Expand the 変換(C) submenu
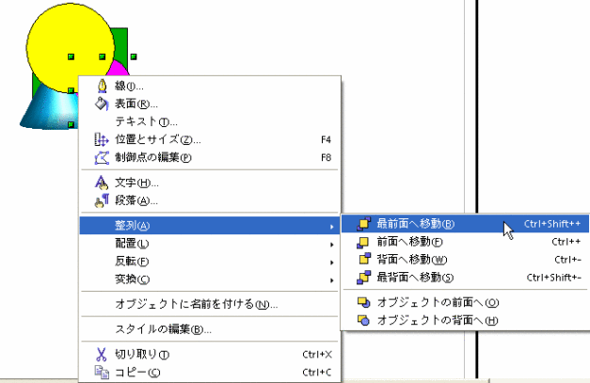Image resolution: width=590 pixels, height=383 pixels. click(x=210, y=279)
